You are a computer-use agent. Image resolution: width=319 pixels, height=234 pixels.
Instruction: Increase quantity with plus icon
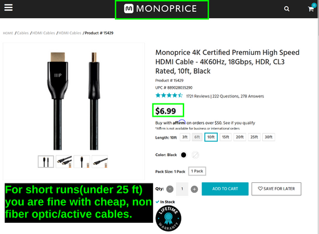(x=194, y=189)
